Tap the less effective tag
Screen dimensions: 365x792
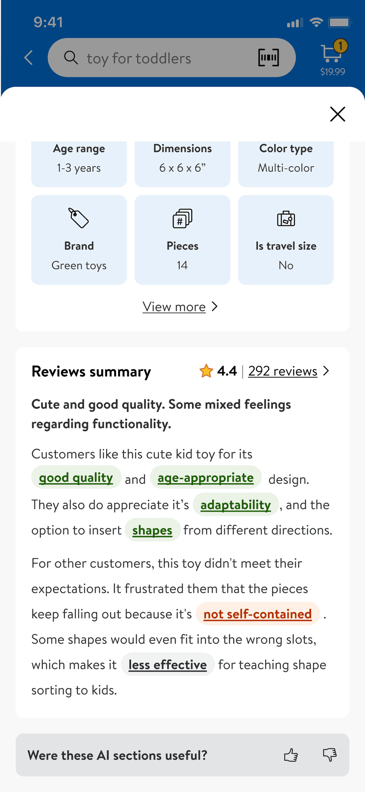(167, 664)
